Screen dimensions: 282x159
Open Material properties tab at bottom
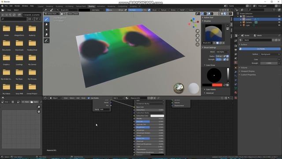coord(236,93)
